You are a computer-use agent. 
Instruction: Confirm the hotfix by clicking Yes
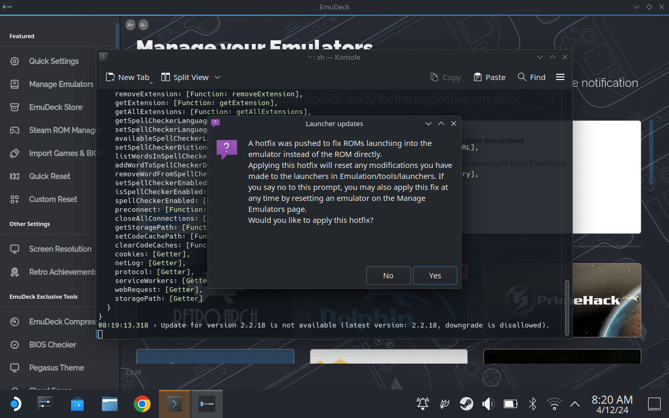point(435,276)
